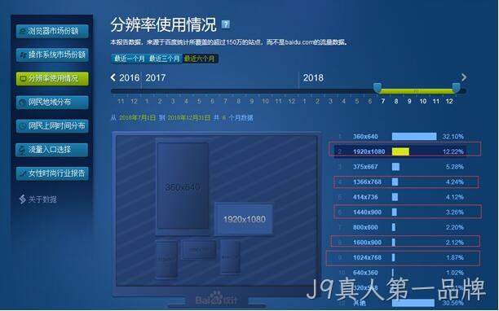Select the 1366x768 resolution row
This screenshot has height=311, width=499.
401,182
